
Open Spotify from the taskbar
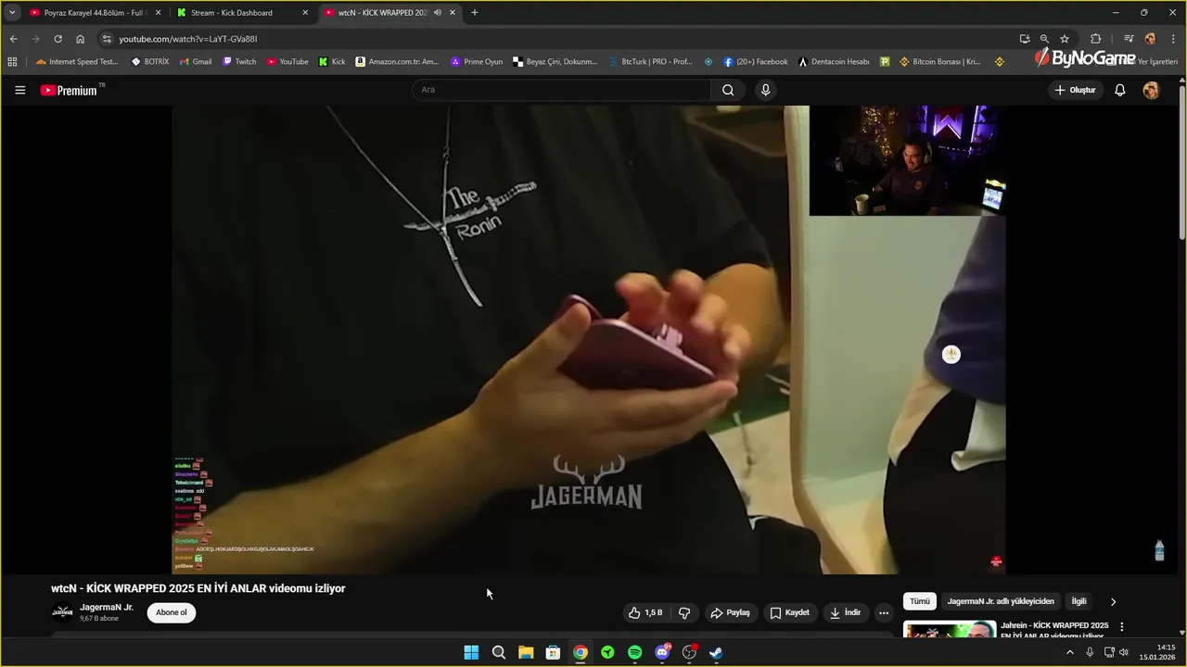[x=634, y=652]
